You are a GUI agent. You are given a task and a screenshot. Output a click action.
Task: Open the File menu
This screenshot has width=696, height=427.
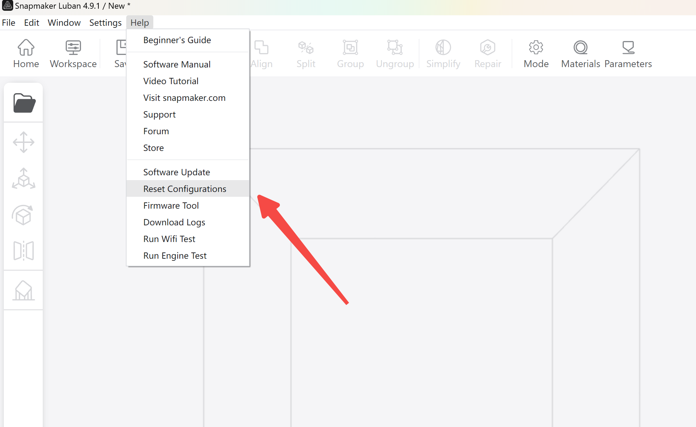pos(9,23)
